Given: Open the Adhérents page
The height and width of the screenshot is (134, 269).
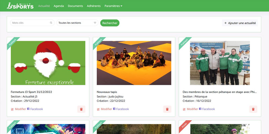Looking at the screenshot, I should click(x=94, y=6).
